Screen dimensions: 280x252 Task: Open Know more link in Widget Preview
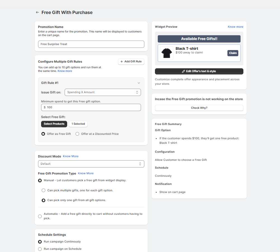(x=236, y=27)
